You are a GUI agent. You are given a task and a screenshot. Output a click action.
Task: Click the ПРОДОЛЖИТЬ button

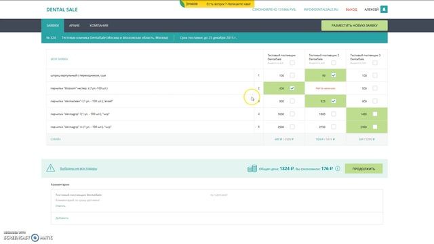[x=363, y=169]
